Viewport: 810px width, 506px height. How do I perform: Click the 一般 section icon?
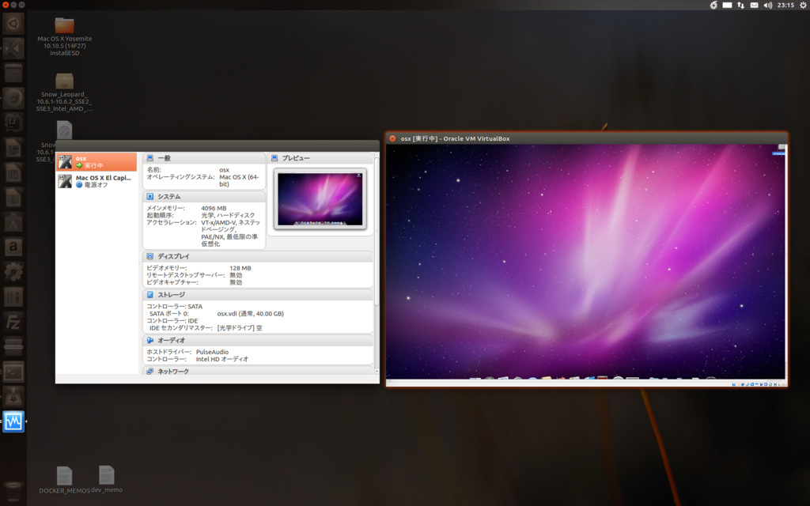pos(150,158)
